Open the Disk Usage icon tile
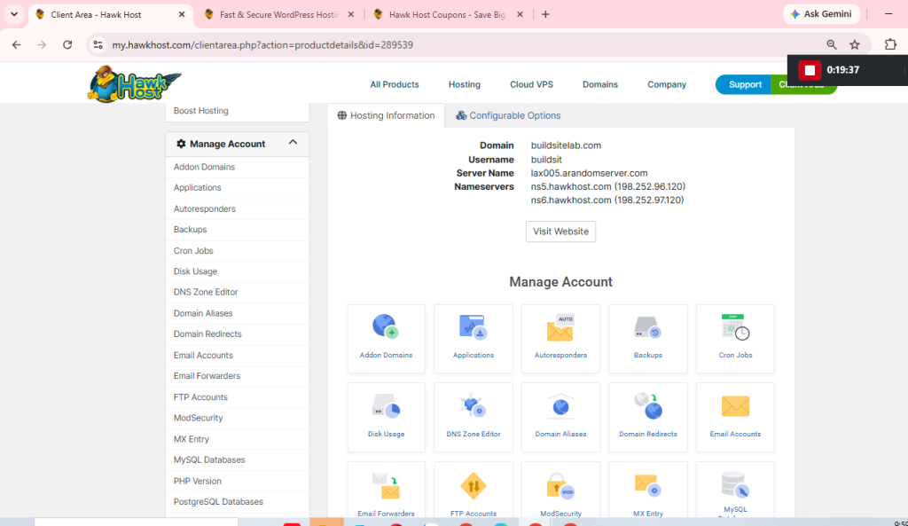 pos(387,417)
